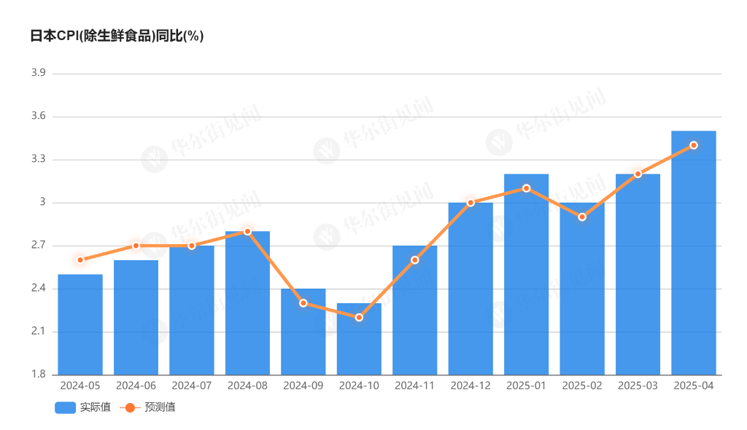747x430 pixels.
Task: Click the chart title 日本CPI(除生鲜食品)同比(%)
Action: 117,34
